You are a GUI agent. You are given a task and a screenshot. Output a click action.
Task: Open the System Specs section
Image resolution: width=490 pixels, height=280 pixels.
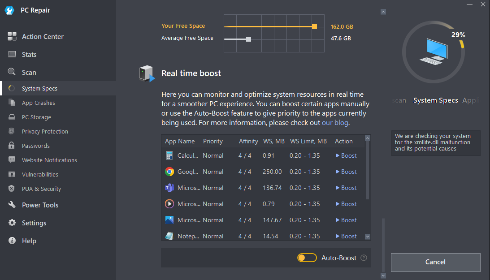click(58, 88)
